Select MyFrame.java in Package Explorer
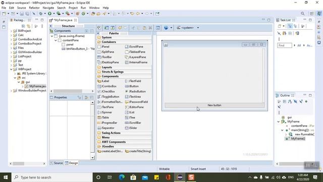Screen dimensions: 323x182 [35, 86]
